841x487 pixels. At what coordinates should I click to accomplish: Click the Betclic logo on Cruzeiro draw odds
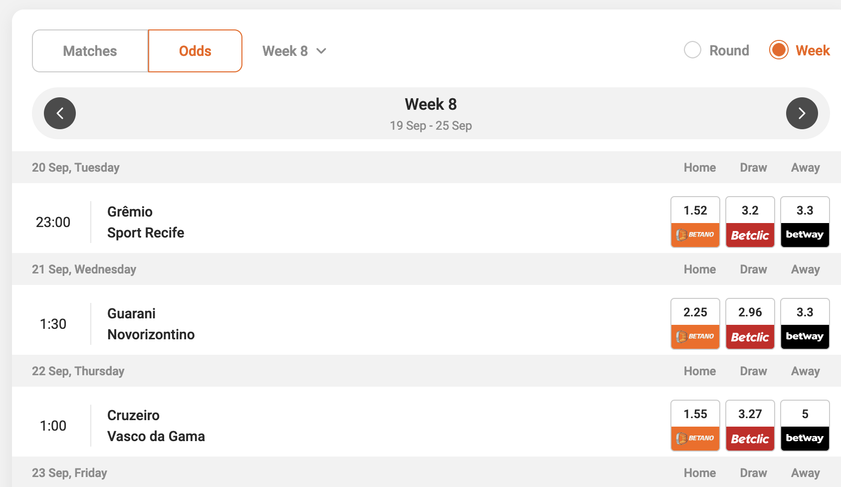(750, 438)
